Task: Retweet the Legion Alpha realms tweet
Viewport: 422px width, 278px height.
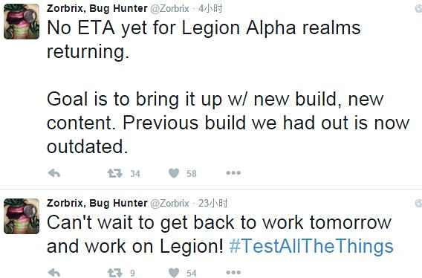Action: (x=115, y=173)
